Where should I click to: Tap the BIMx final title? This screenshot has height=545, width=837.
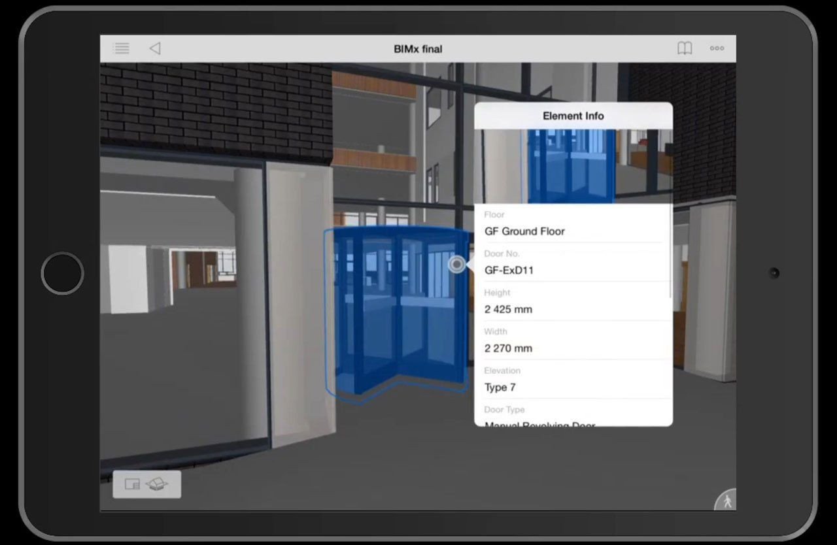coord(418,49)
